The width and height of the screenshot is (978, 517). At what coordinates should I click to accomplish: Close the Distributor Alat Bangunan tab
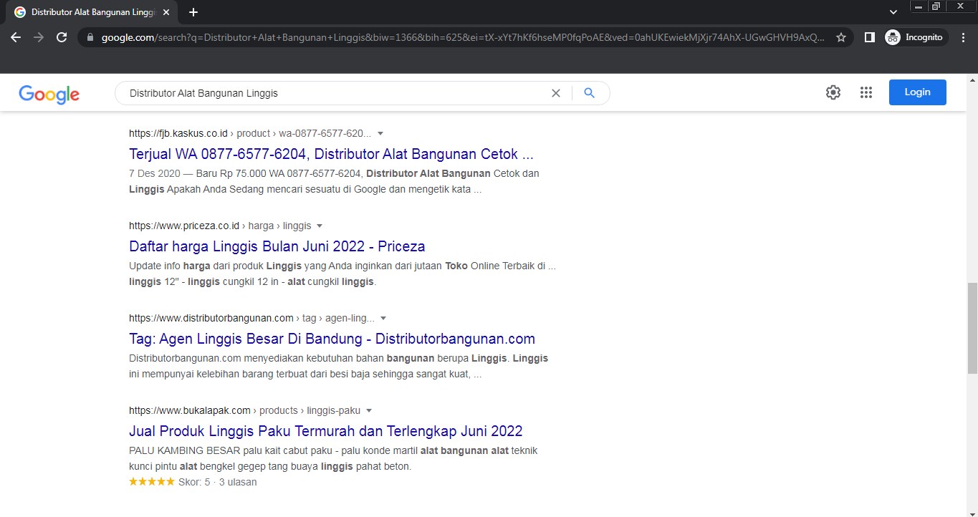coord(166,12)
